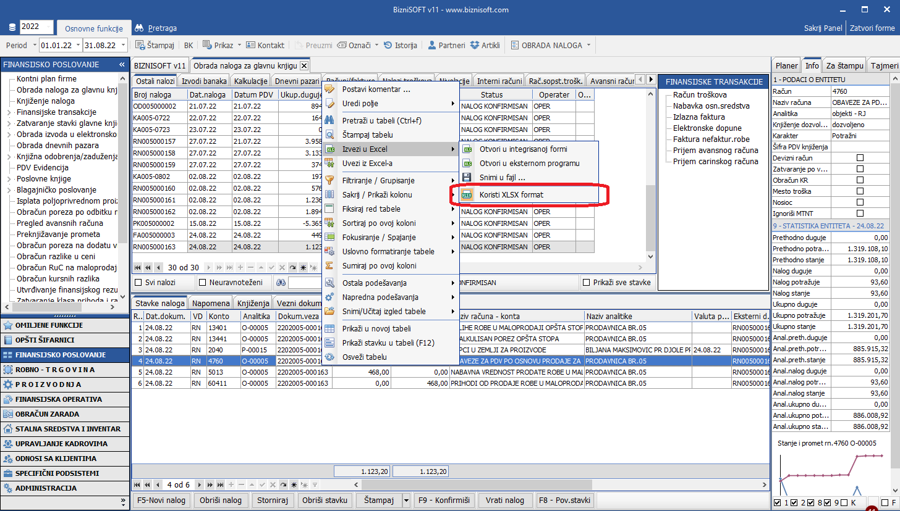The image size is (900, 511).
Task: Check Prikaži sve stavke option
Action: click(x=586, y=283)
